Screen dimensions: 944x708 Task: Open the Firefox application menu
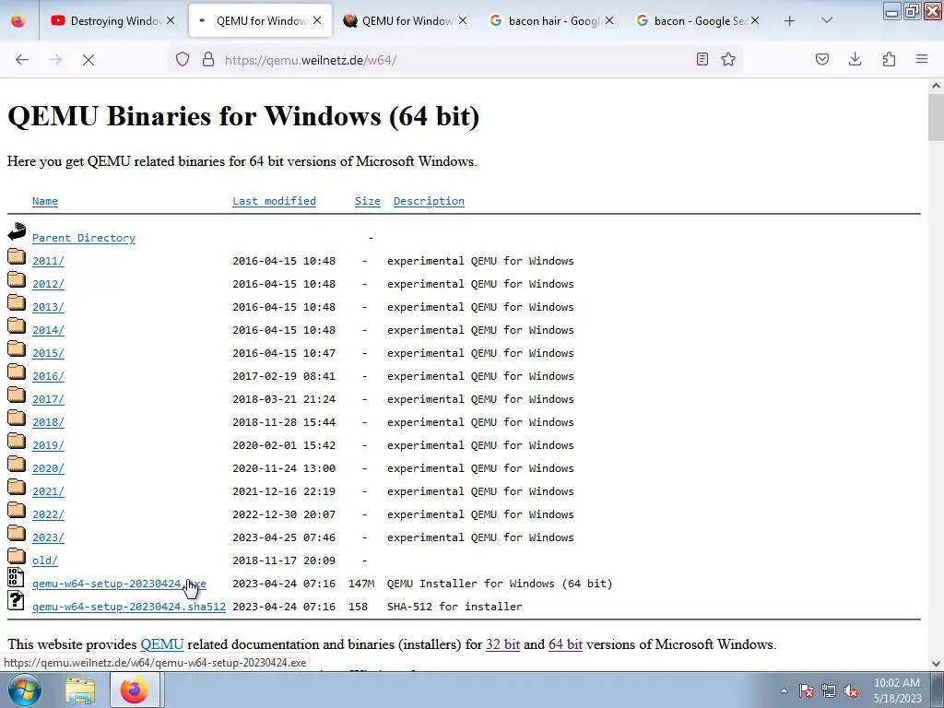pos(922,59)
